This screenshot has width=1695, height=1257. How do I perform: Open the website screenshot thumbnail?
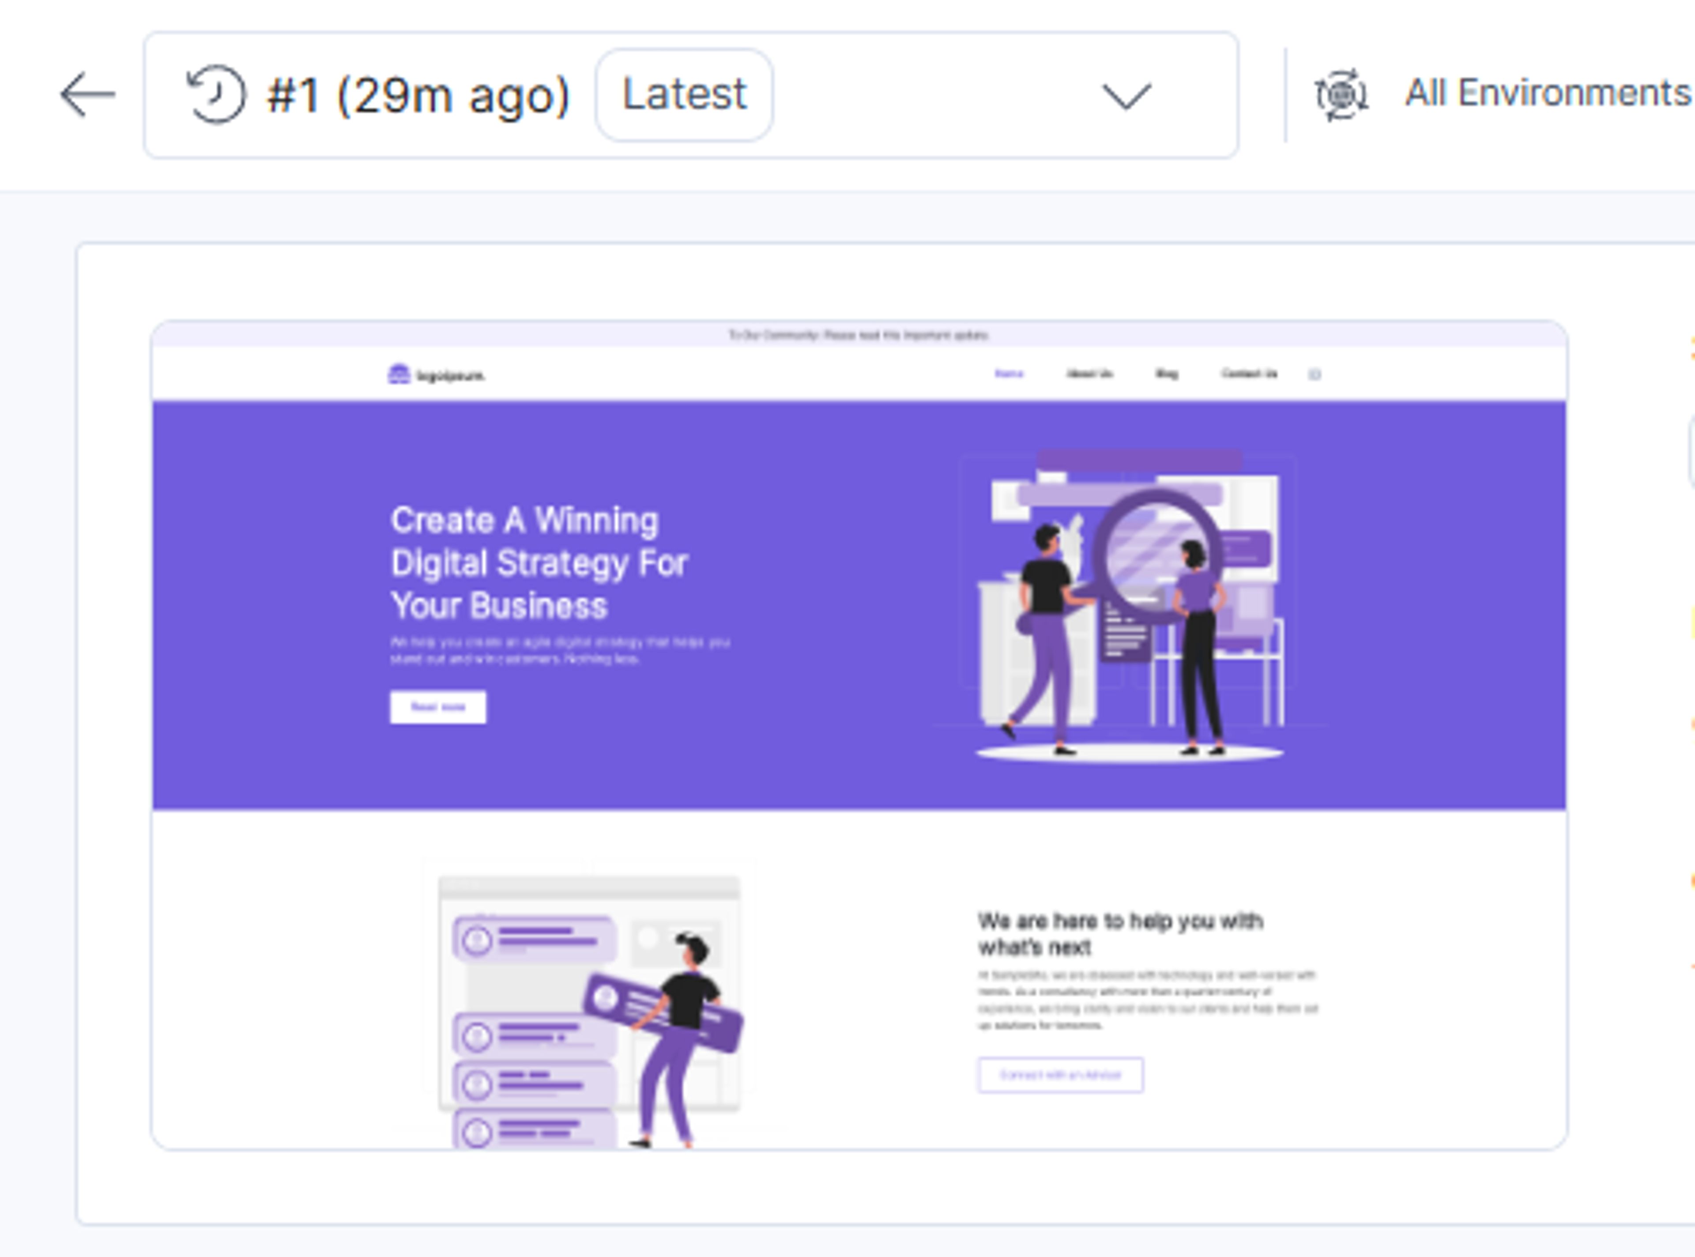coord(859,735)
